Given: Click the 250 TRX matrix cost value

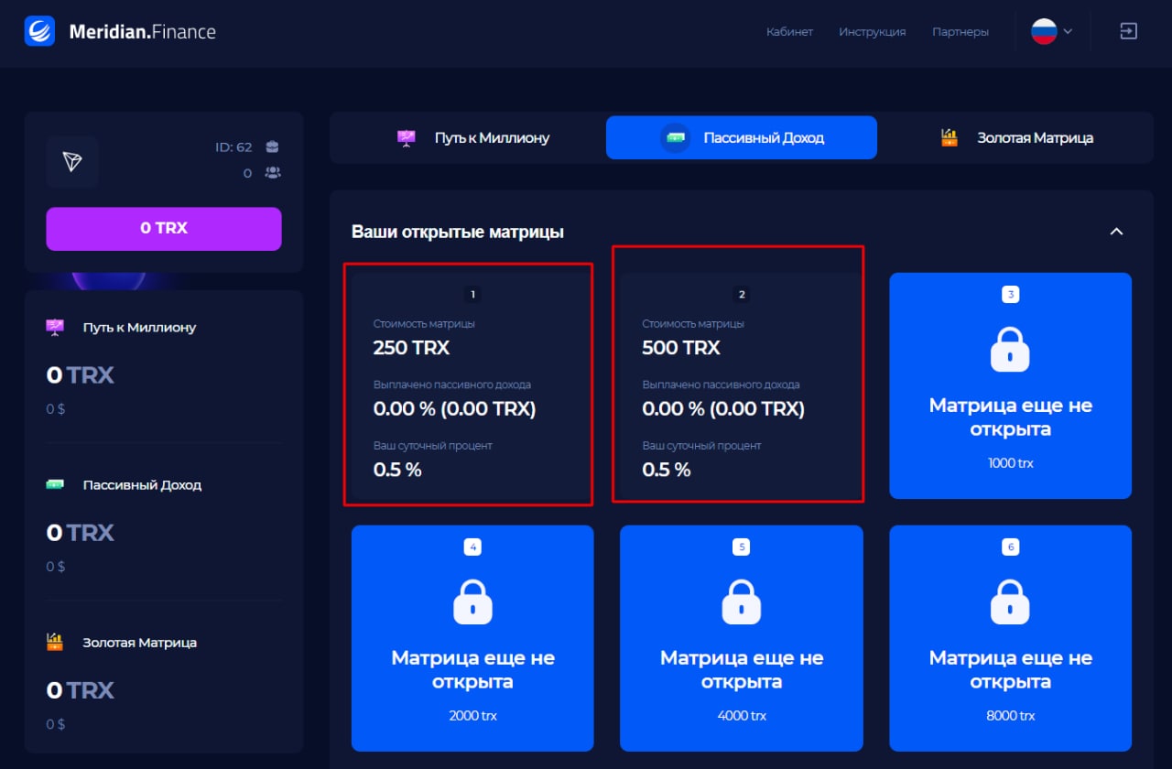Looking at the screenshot, I should [411, 348].
